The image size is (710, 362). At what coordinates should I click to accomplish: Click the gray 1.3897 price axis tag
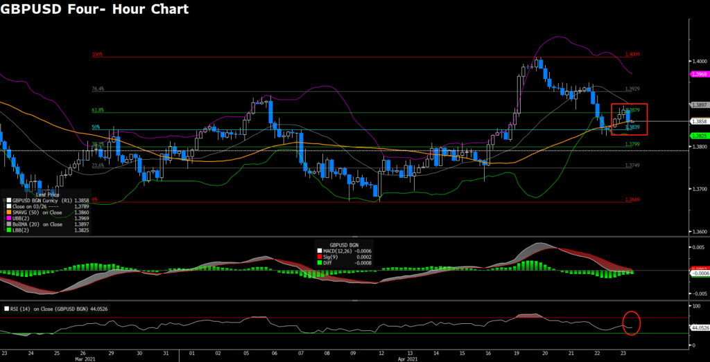click(x=699, y=105)
